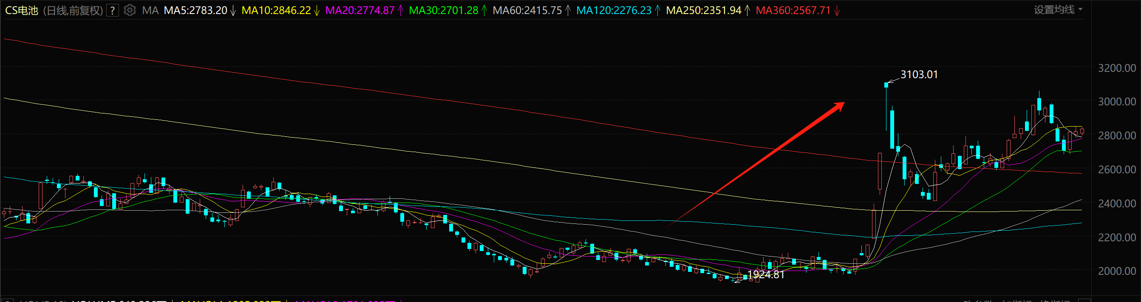The width and height of the screenshot is (1141, 302).
Task: Select the CS电池 chart title
Action: (x=22, y=10)
